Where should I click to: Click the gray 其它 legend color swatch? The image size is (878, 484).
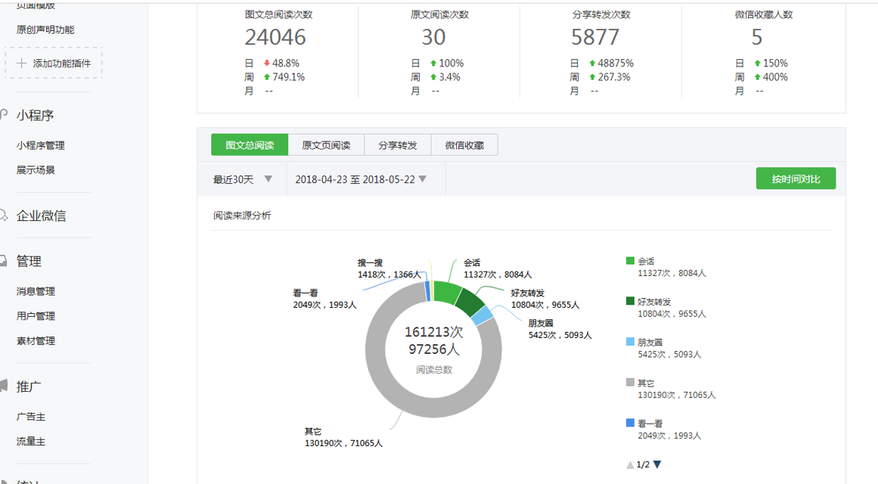click(x=631, y=383)
